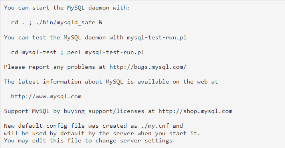The width and height of the screenshot is (285, 148).
Task: Click the ./my.cnf file path
Action: pyautogui.click(x=155, y=126)
